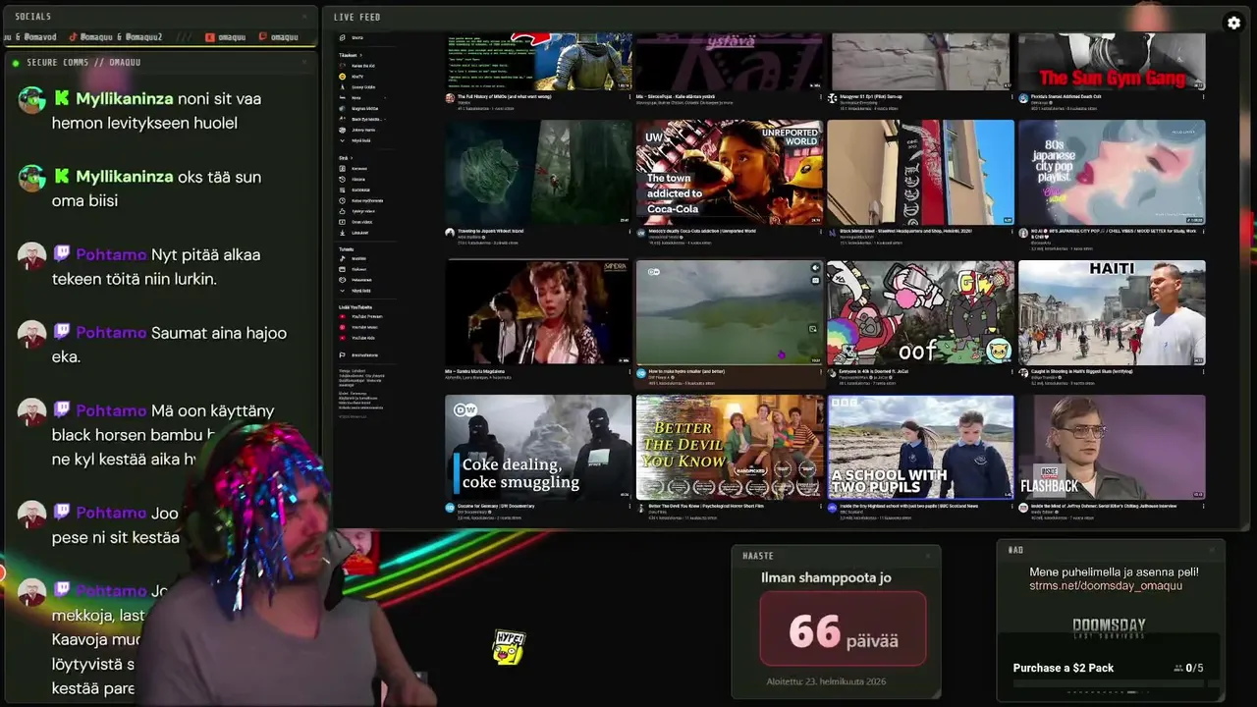Play The Sun Gym Gang thumbnail

pos(1112,61)
